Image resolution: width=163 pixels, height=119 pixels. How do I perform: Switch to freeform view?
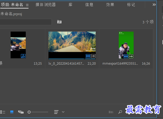click(x=21, y=112)
